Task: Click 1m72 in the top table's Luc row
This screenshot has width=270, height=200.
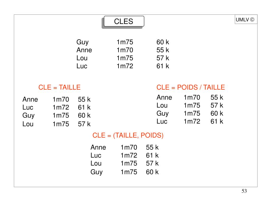Action: (x=125, y=66)
